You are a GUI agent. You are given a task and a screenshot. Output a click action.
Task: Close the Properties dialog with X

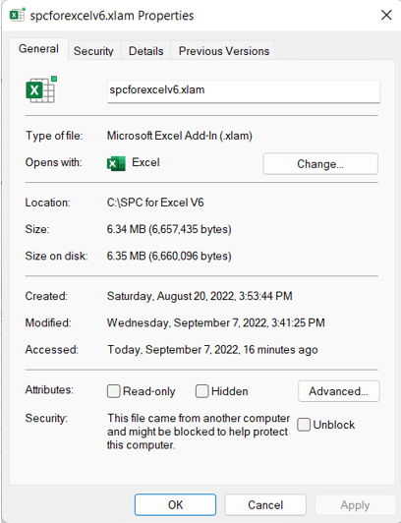coord(386,15)
